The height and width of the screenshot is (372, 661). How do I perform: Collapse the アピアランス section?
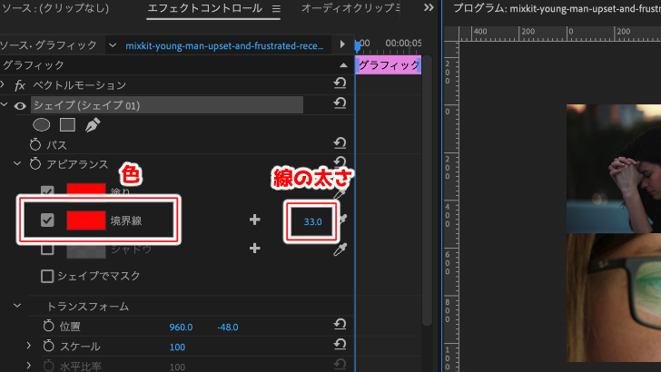(x=17, y=163)
